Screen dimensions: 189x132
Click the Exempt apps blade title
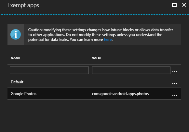(23, 5)
